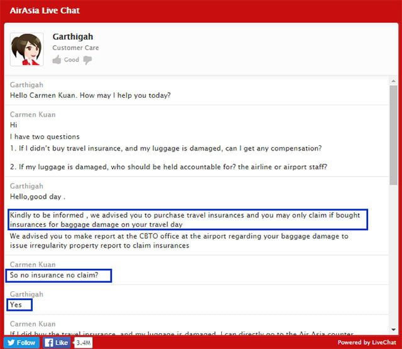The height and width of the screenshot is (349, 402).
Task: Click the 'Hi' message from Carmen Kuan
Action: tap(14, 125)
